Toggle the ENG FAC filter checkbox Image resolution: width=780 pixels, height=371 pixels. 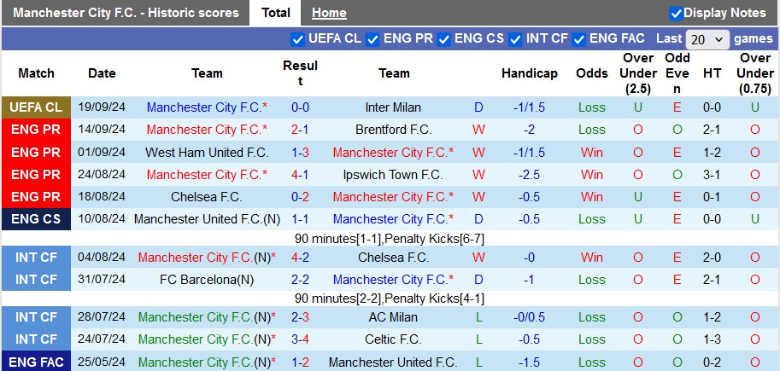pyautogui.click(x=579, y=39)
